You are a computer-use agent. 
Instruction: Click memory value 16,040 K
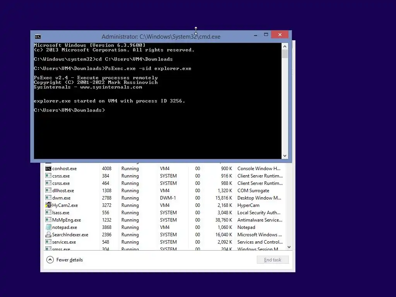coord(224,234)
